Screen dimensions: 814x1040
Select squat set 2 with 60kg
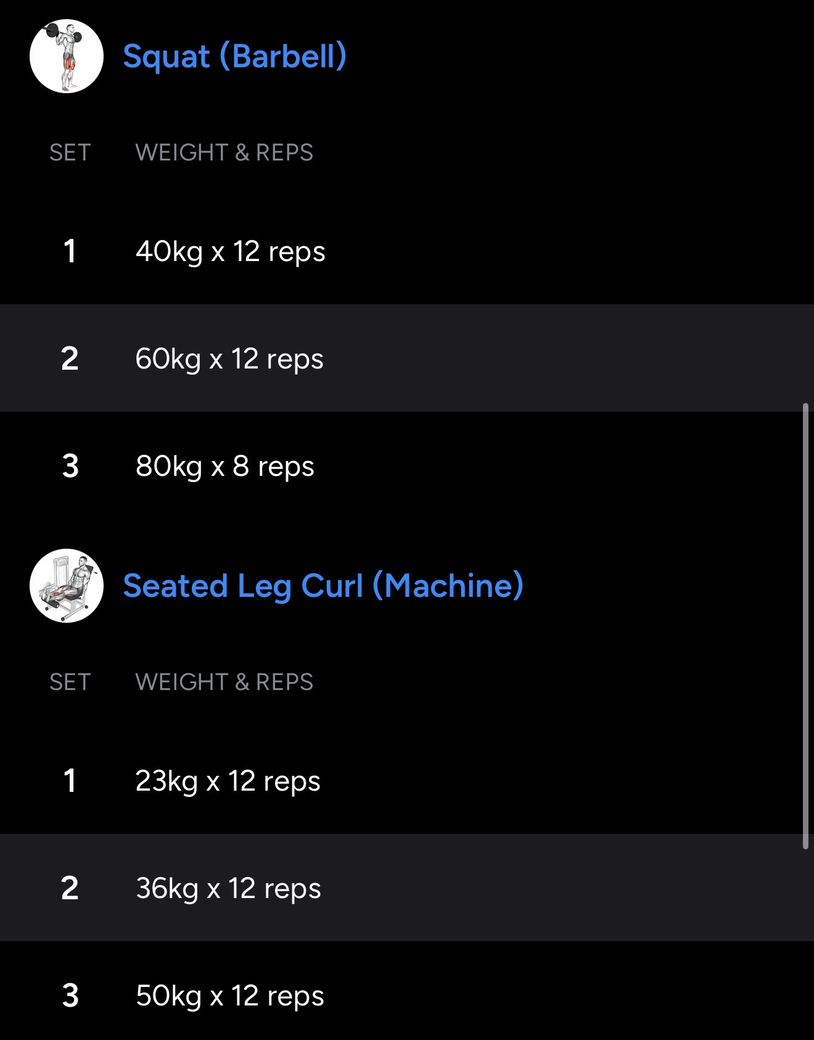(229, 359)
